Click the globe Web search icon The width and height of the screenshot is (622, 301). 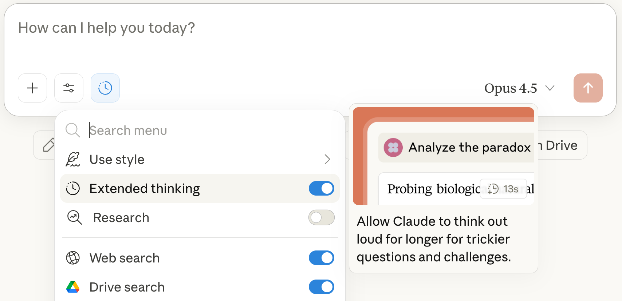point(73,258)
